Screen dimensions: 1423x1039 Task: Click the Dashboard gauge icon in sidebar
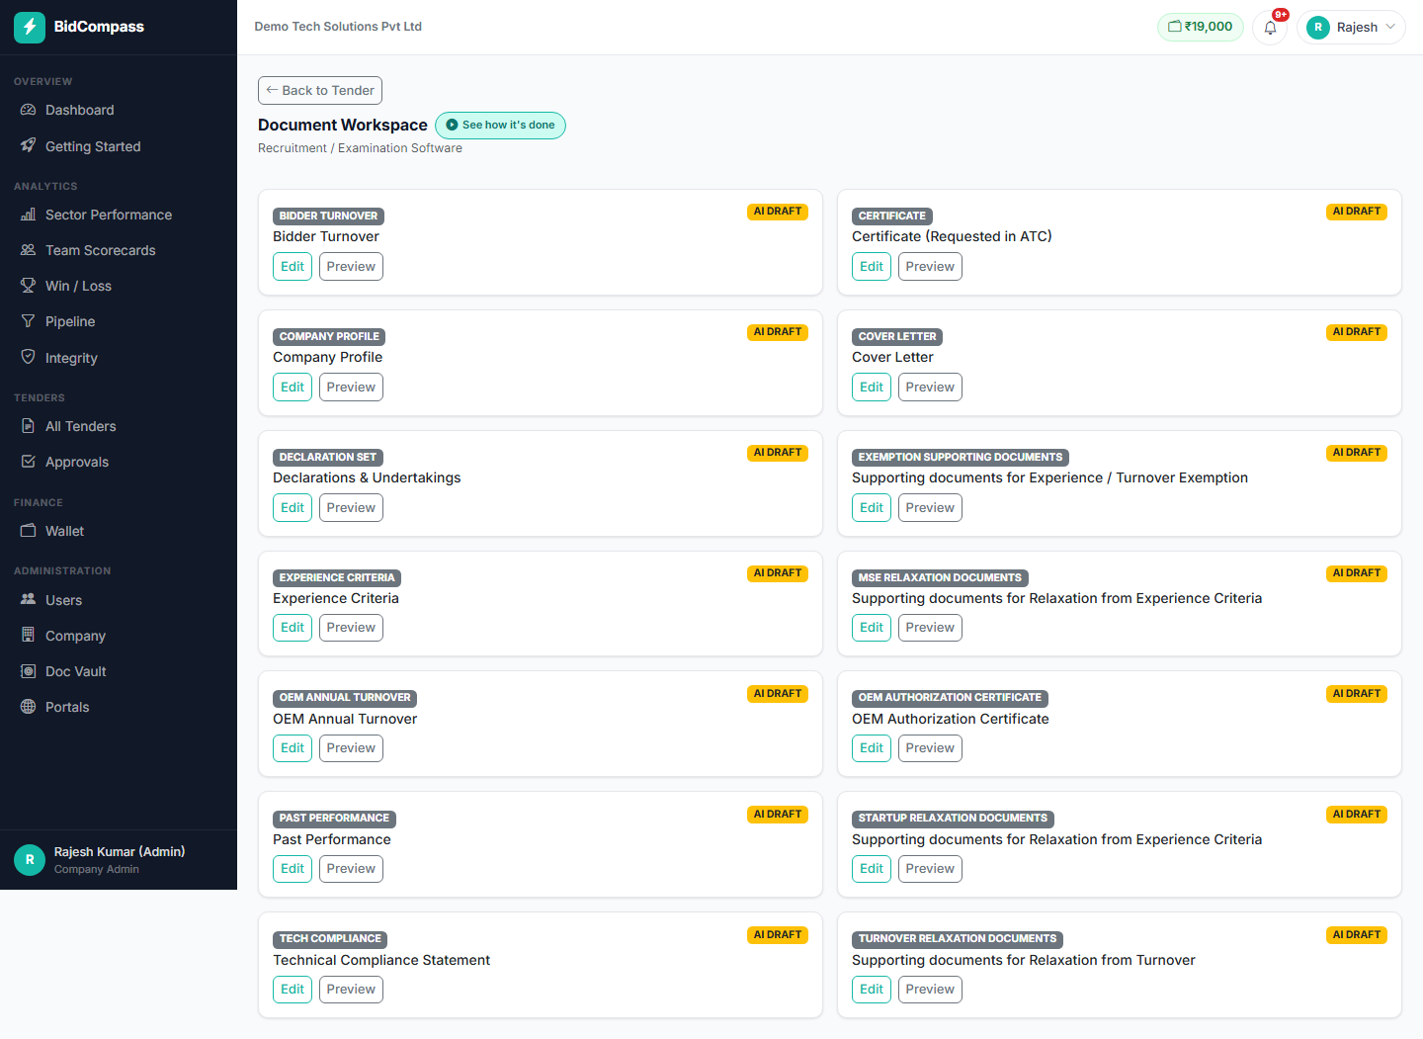pyautogui.click(x=28, y=110)
